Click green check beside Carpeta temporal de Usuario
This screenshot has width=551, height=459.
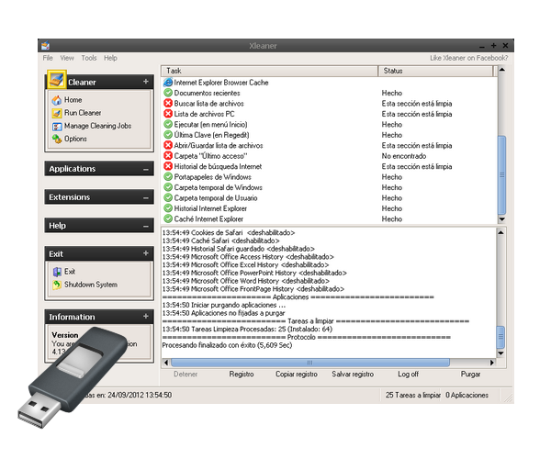click(168, 198)
